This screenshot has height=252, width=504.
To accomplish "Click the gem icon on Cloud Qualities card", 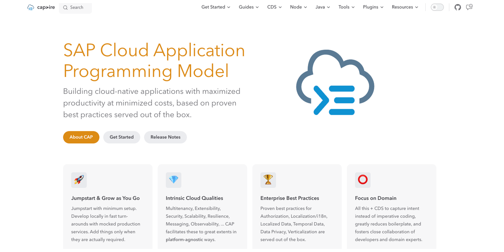I will [x=174, y=180].
